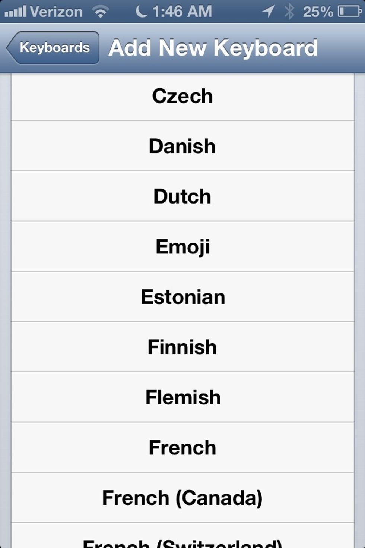Tap the Add New Keyboard title
The image size is (365, 548).
pyautogui.click(x=213, y=48)
